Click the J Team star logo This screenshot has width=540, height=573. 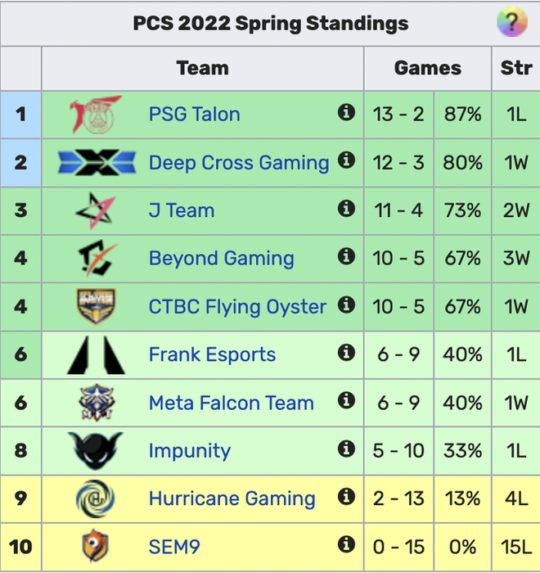point(96,210)
